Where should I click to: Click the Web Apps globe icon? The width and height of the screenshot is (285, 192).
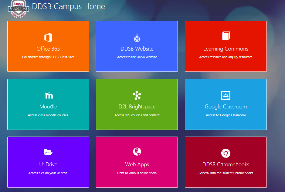(137, 151)
